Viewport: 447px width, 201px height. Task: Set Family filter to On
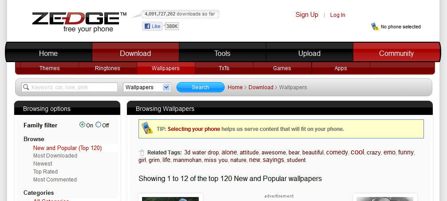[83, 125]
